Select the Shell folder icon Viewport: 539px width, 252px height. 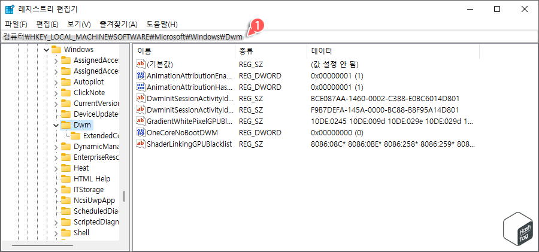(66, 233)
